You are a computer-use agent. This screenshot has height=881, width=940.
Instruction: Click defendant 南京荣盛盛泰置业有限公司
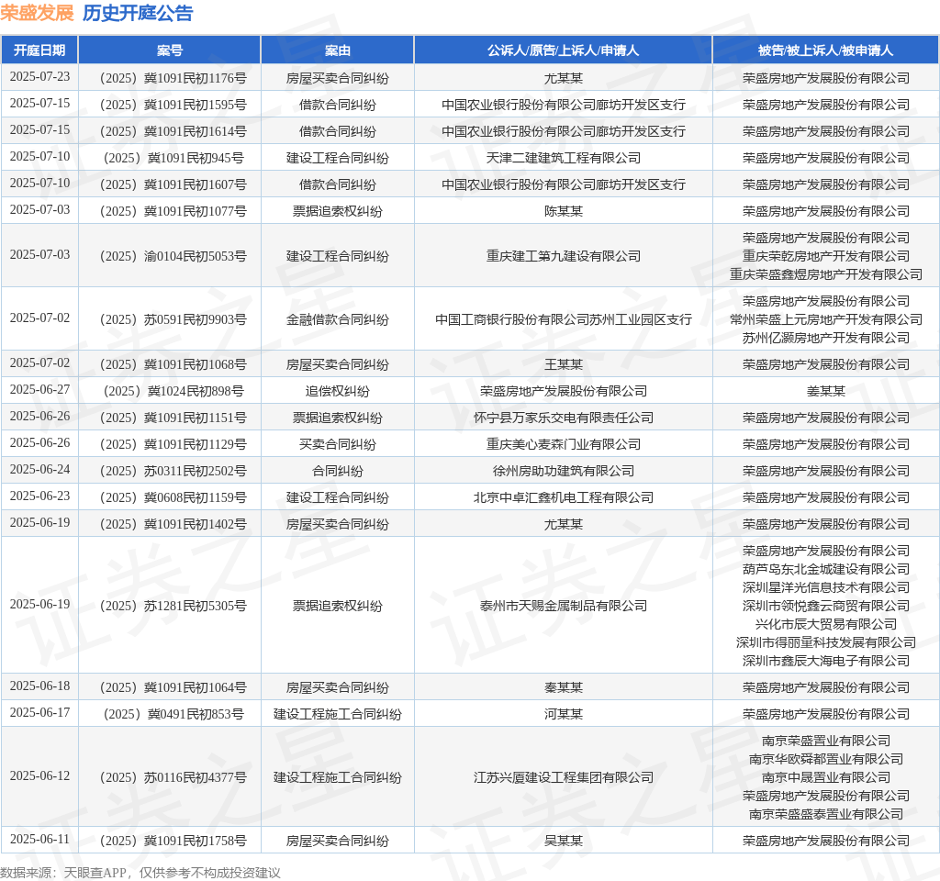[x=825, y=814]
